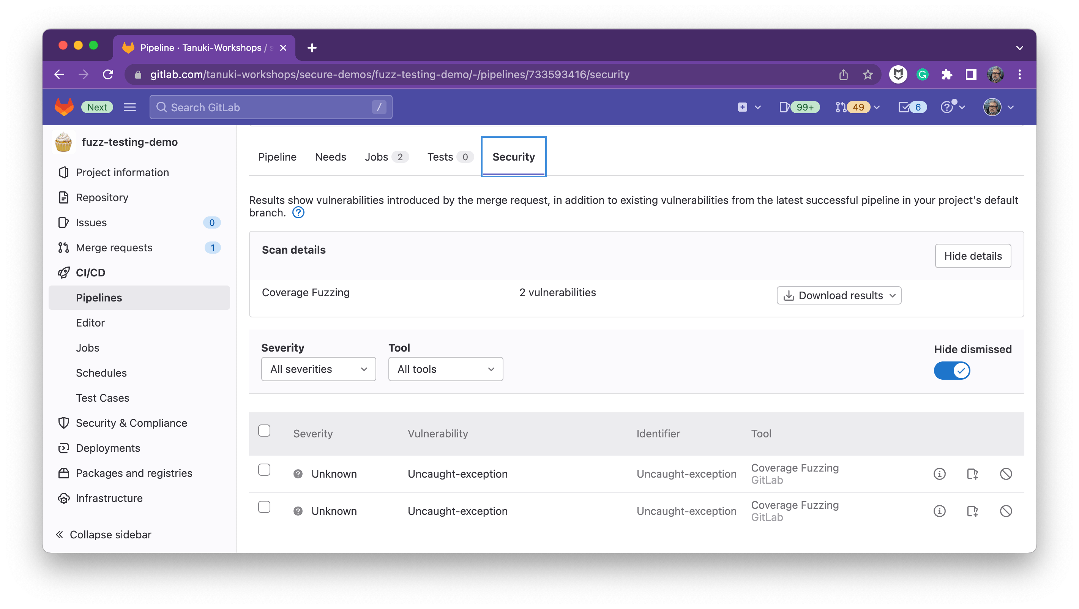Viewport: 1079px width, 609px height.
Task: Switch to the Jobs tab
Action: (x=376, y=157)
